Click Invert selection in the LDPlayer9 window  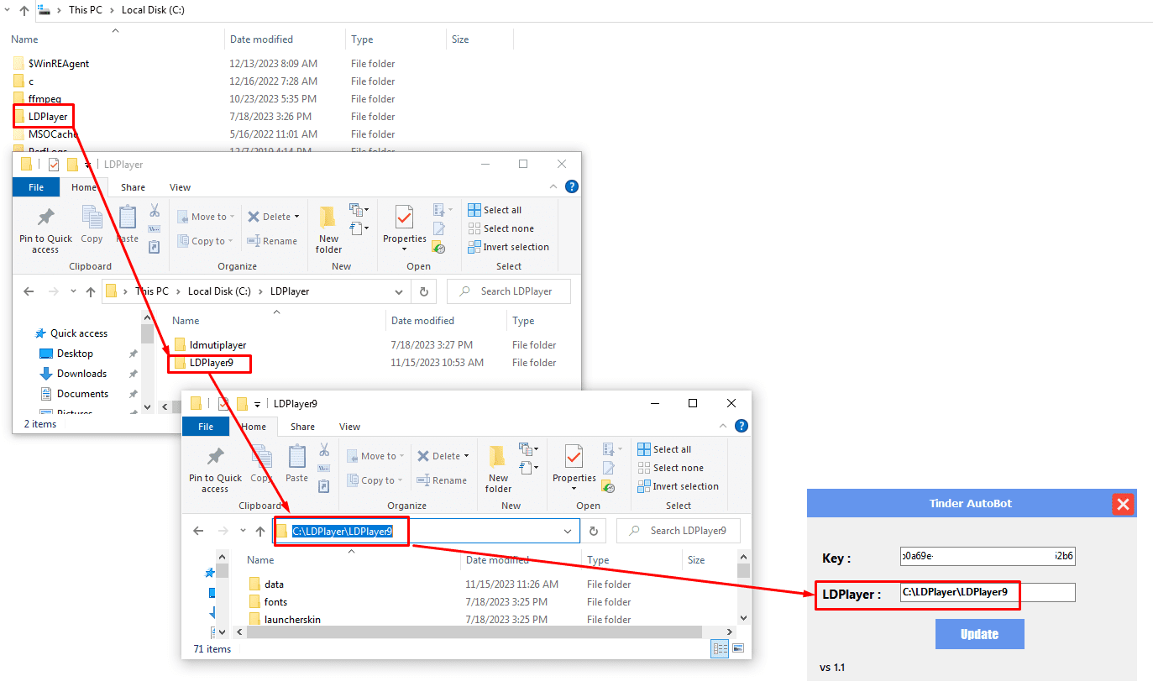pyautogui.click(x=679, y=486)
